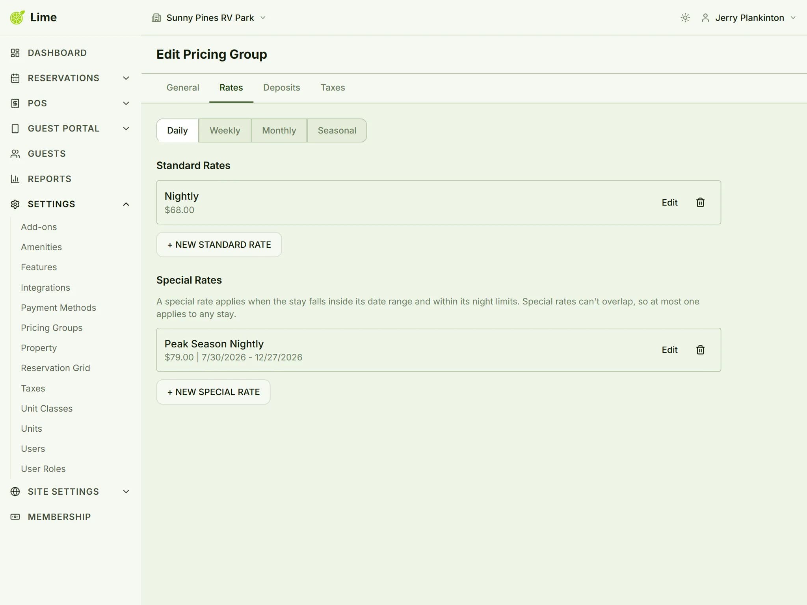Click the property building icon
807x605 pixels.
pos(156,18)
